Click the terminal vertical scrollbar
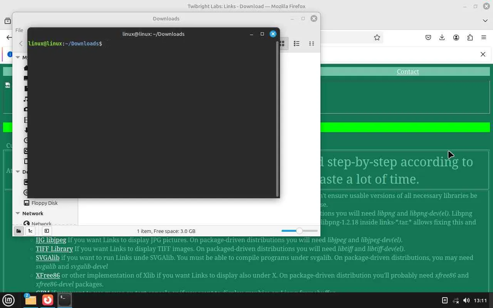Image resolution: width=493 pixels, height=308 pixels. pos(277,119)
